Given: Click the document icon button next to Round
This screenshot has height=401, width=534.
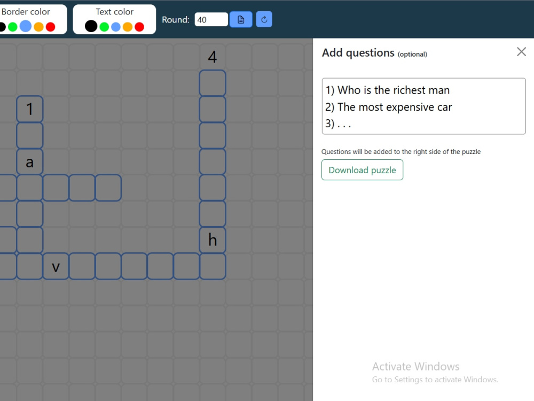Looking at the screenshot, I should click(241, 19).
